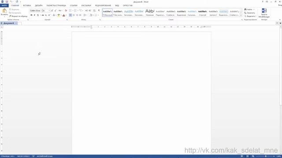Open the Find (Найти) dropdown arrow
This screenshot has width=282, height=158.
coord(254,9)
